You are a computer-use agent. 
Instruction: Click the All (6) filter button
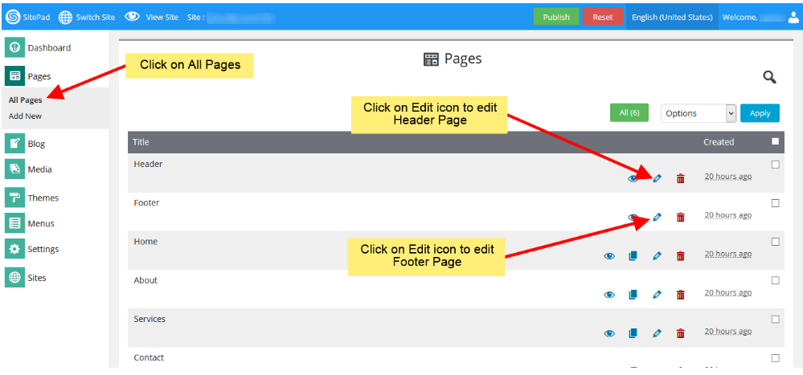(629, 113)
